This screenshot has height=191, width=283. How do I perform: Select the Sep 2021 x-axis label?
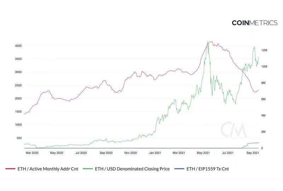click(x=252, y=153)
